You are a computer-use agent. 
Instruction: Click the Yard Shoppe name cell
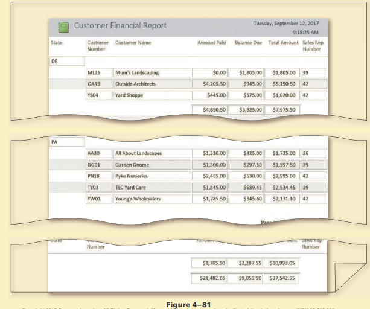coord(152,95)
